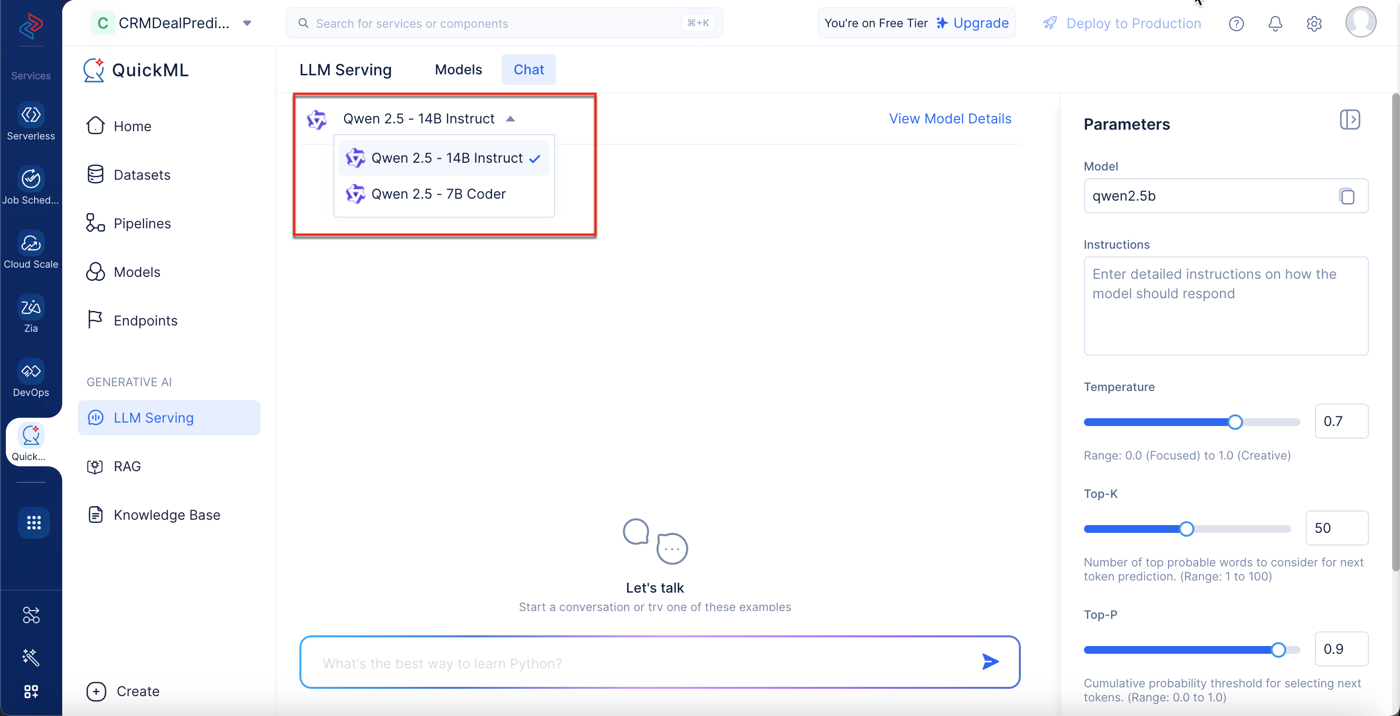
Task: Copy the model name qwen2.5b
Action: 1347,196
